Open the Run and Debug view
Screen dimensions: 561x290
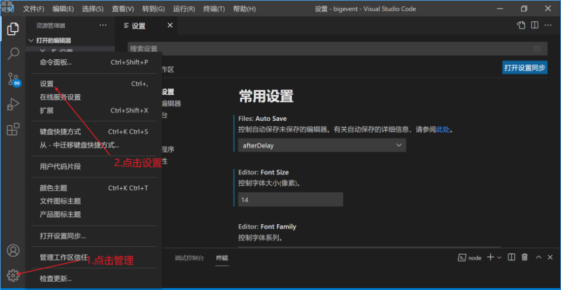pos(13,104)
